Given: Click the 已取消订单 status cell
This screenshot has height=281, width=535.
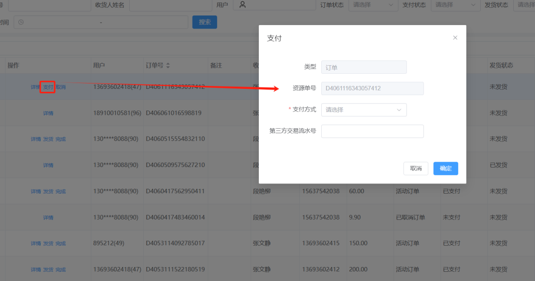Looking at the screenshot, I should point(411,217).
